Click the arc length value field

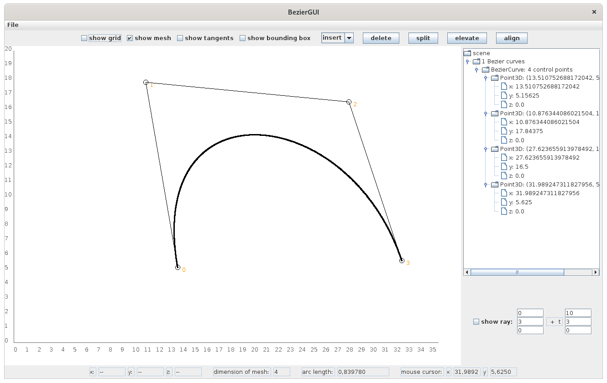tap(363, 372)
